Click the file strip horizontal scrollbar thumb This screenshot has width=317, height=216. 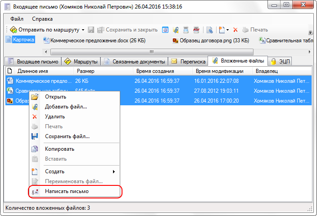pos(152,52)
